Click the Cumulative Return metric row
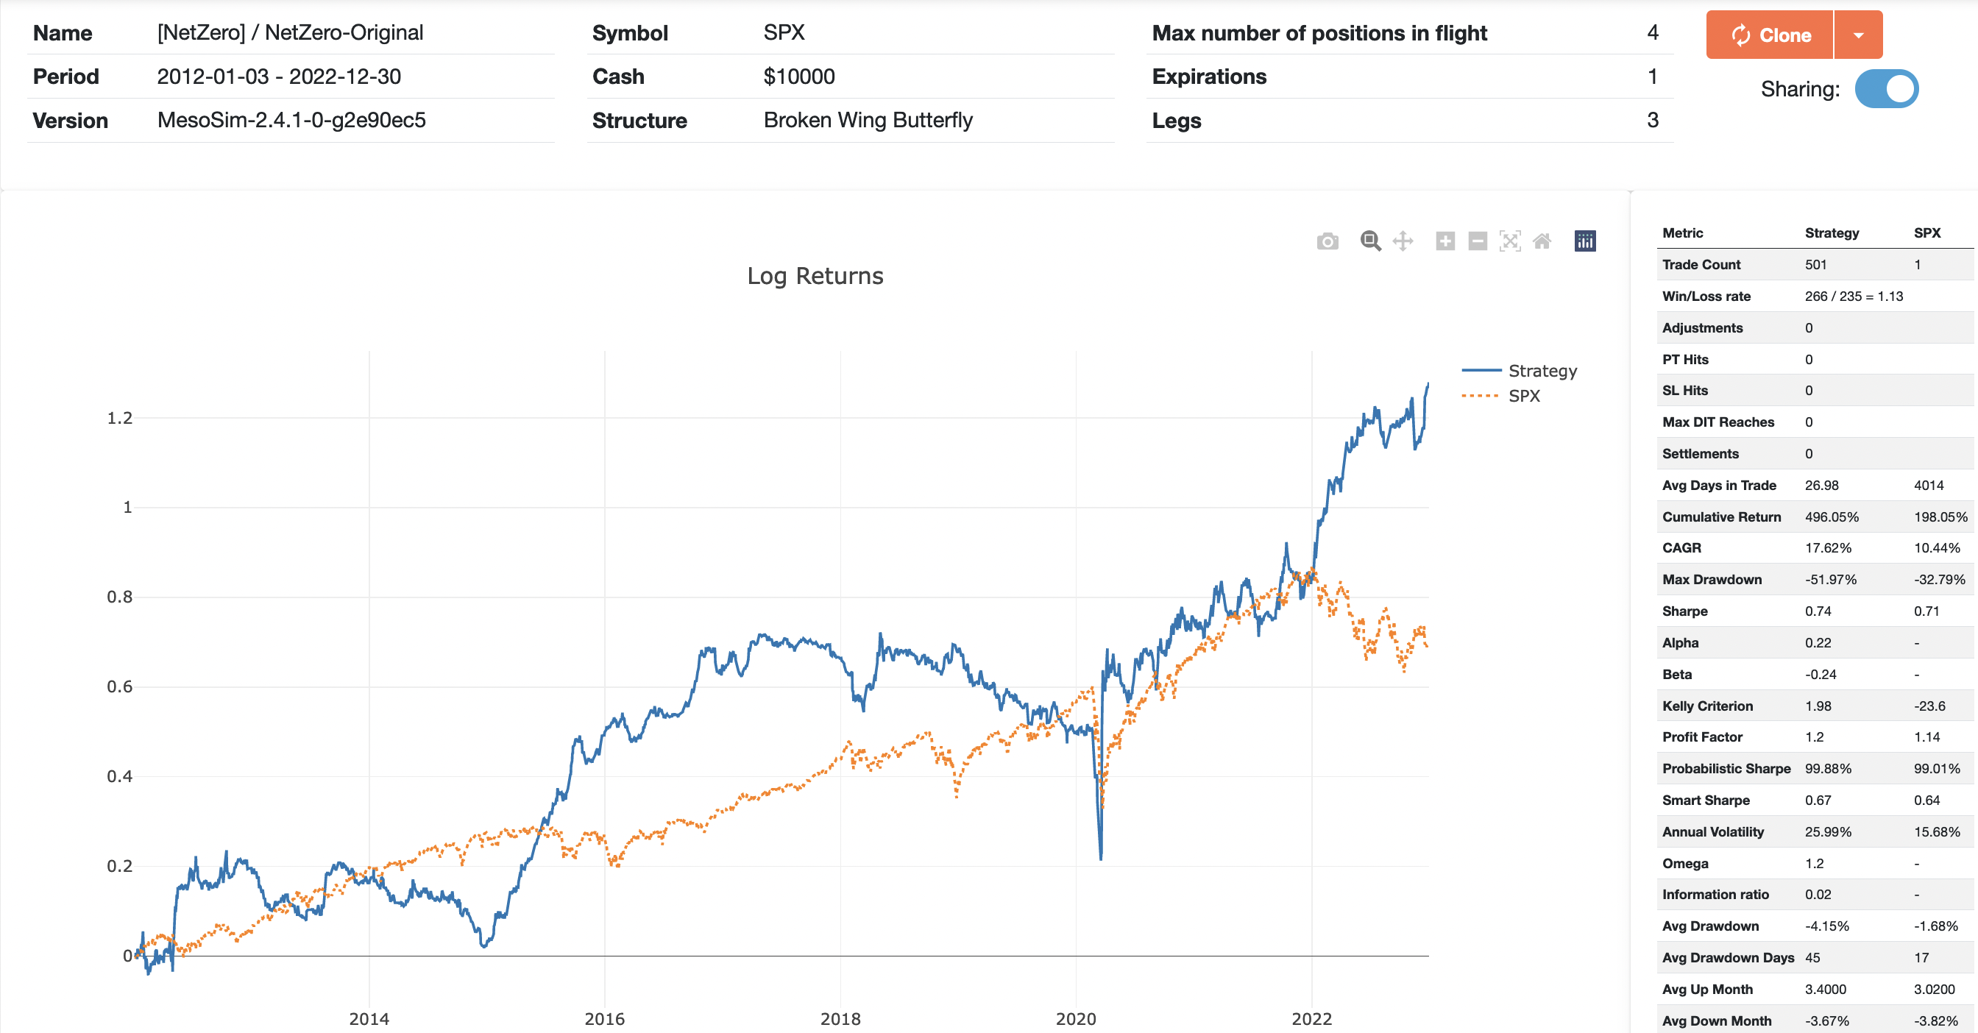1978x1033 pixels. click(1720, 516)
